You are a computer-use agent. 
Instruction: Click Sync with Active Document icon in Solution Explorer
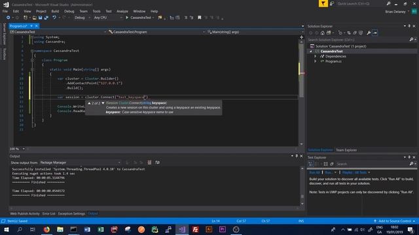[x=349, y=33]
